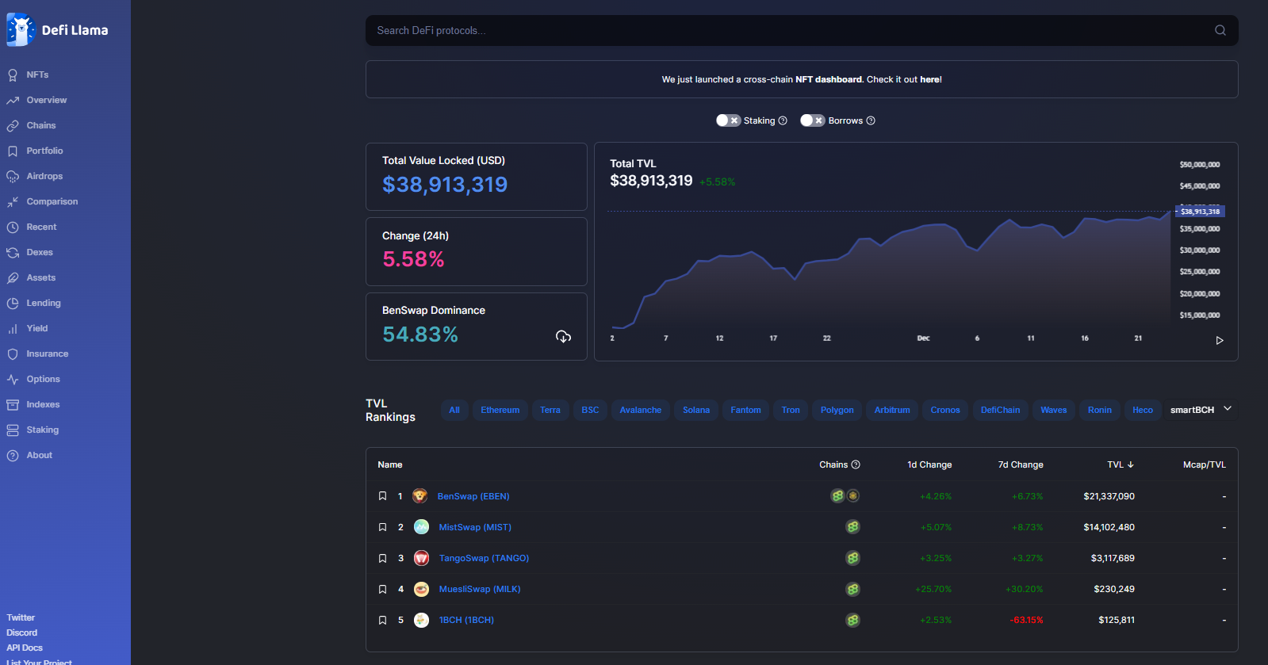Follow the NFT dashboard 'here' link
1268x665 pixels.
tap(930, 79)
